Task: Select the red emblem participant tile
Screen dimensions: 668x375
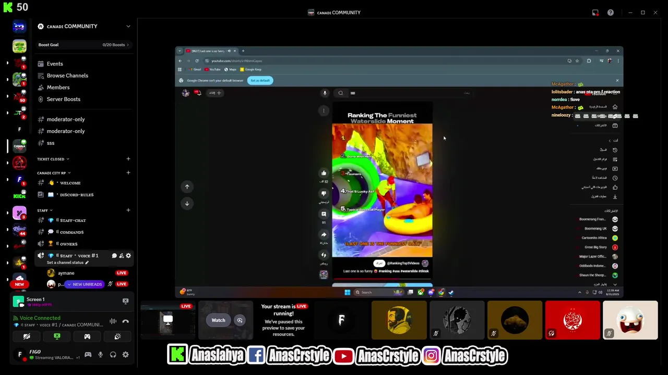Action: point(572,320)
